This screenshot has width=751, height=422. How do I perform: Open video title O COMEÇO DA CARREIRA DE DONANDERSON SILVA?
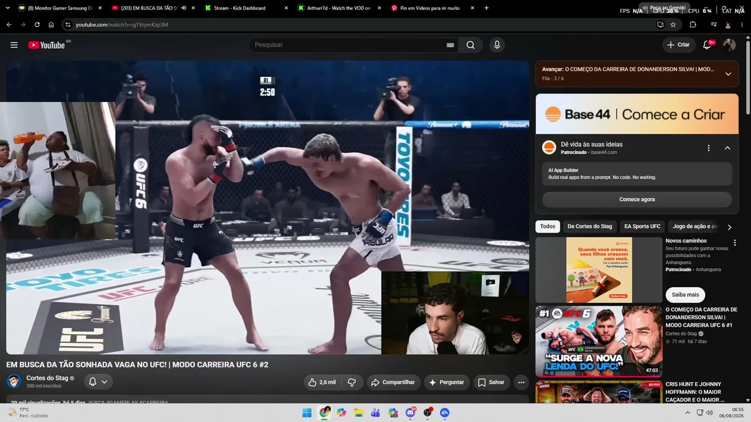click(701, 317)
